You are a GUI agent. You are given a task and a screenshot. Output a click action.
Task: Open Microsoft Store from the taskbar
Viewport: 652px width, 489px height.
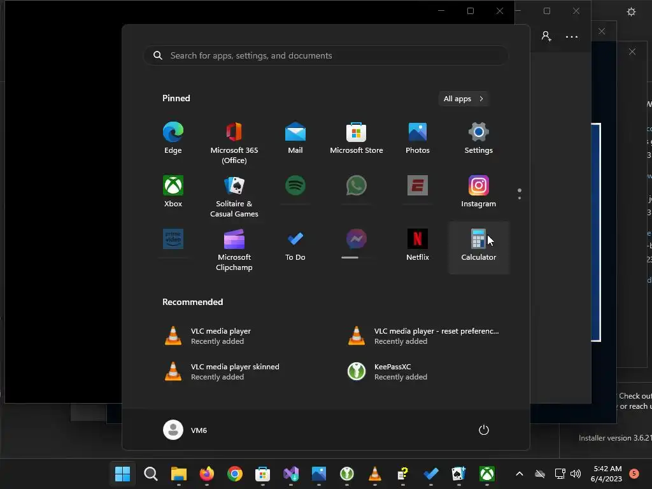pos(263,474)
